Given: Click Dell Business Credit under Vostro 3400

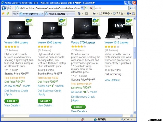Looking at the screenshot, I should pos(16,91).
